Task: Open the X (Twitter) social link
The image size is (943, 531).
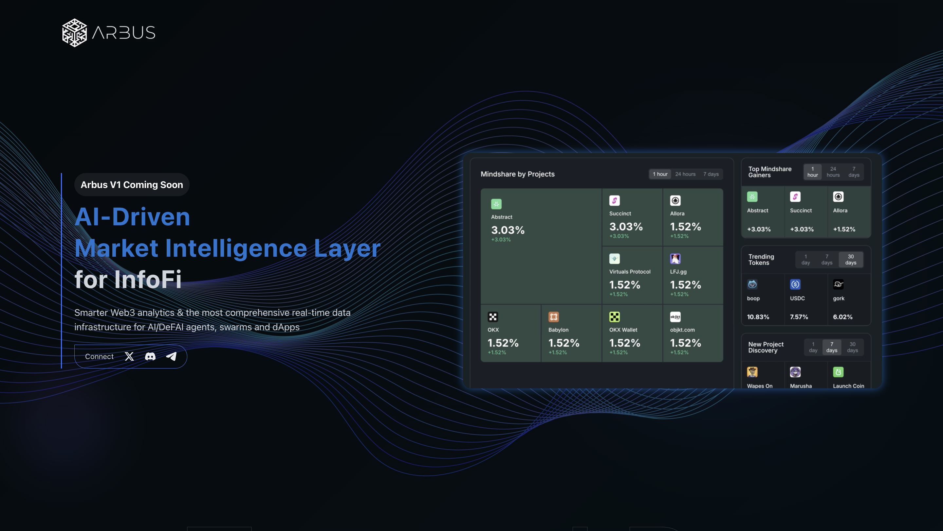Action: 129,356
